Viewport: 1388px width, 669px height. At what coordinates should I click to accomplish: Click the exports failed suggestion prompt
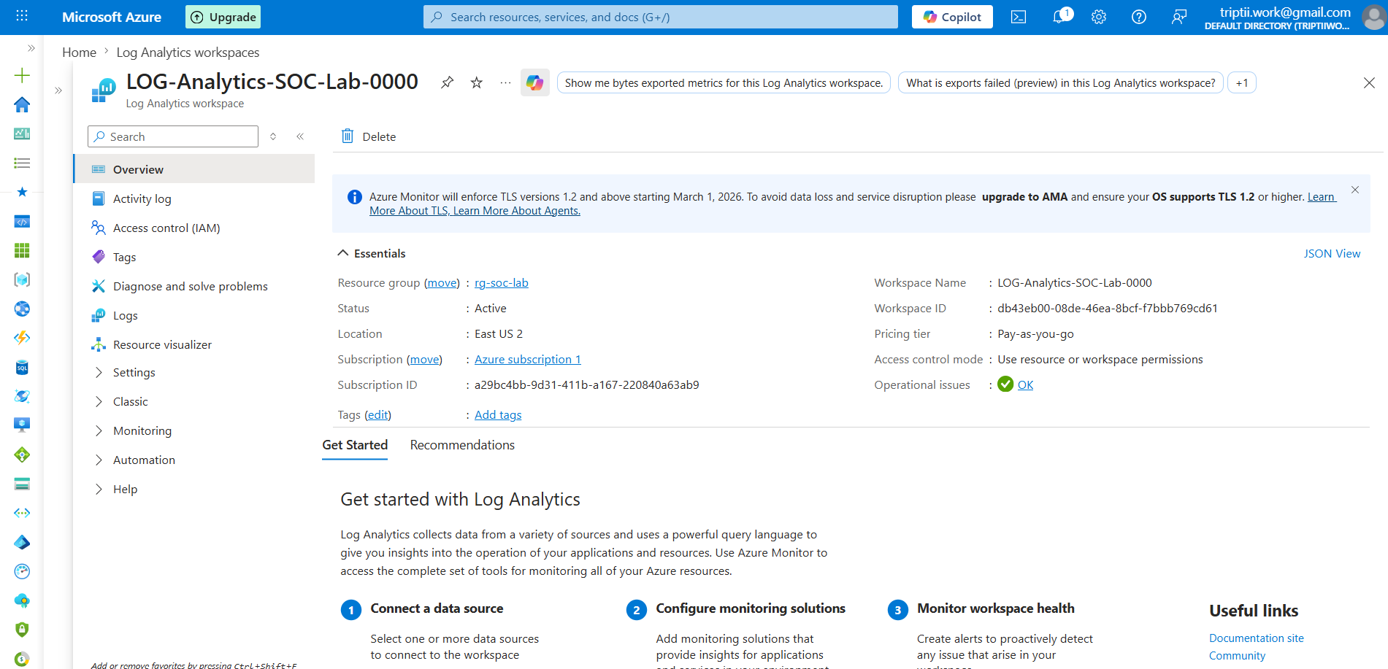(x=1060, y=83)
